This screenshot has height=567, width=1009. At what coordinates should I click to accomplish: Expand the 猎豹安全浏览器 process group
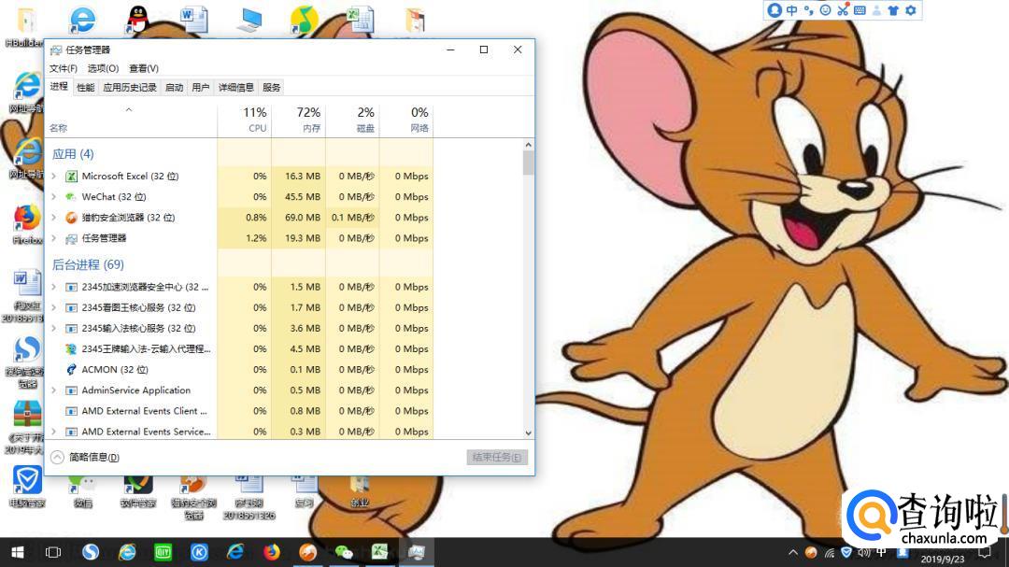coord(54,218)
